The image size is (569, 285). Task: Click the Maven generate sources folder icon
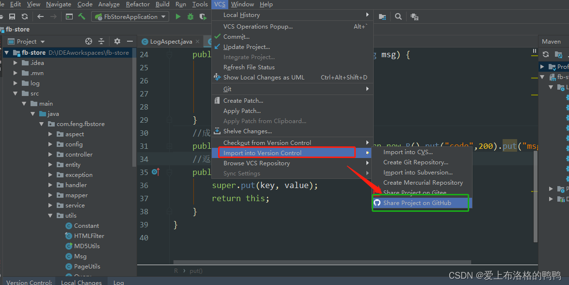click(x=558, y=55)
